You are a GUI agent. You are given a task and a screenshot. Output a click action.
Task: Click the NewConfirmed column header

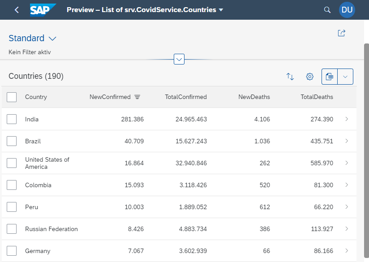[110, 97]
